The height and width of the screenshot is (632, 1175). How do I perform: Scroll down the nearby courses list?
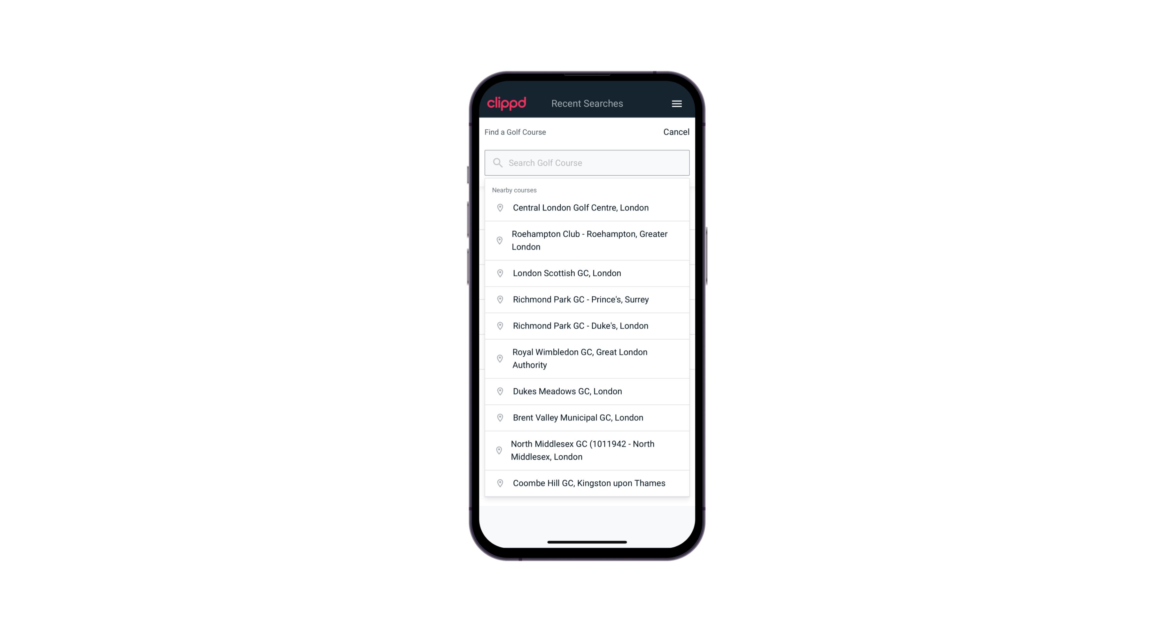(587, 342)
